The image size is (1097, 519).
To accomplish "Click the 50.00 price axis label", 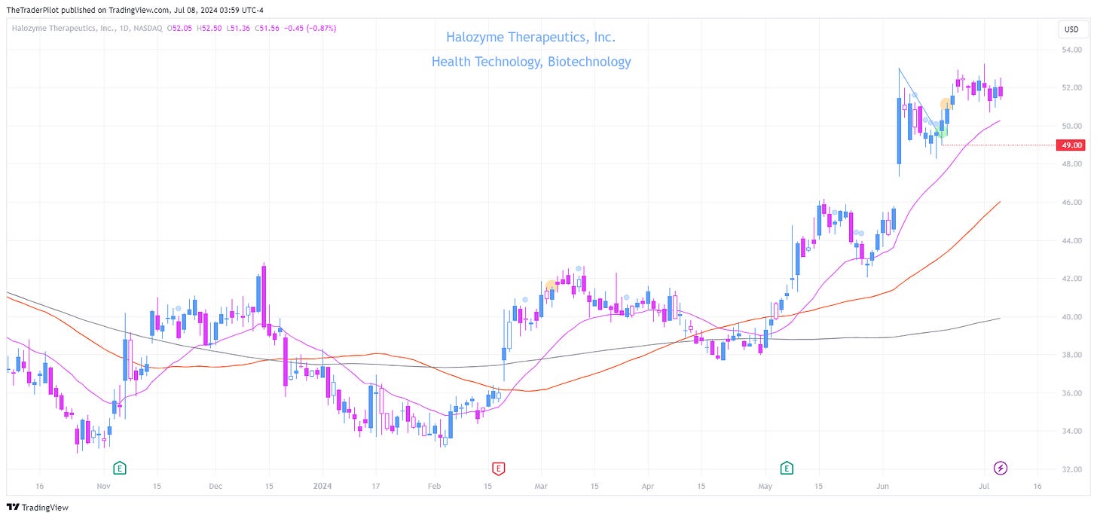I will coord(1072,126).
